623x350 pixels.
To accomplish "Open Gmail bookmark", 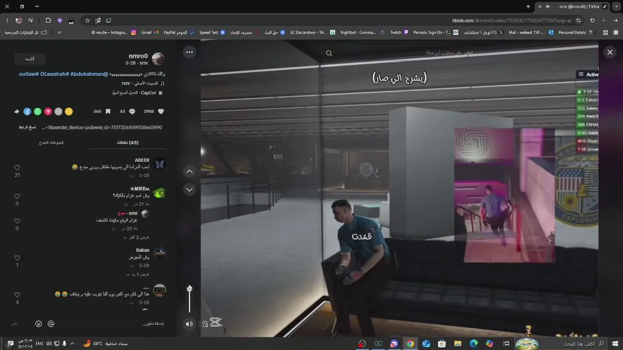I will point(149,33).
